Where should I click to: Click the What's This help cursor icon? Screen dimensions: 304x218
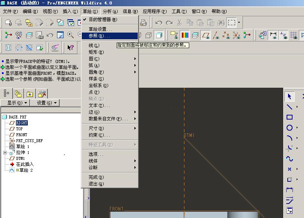(x=70, y=47)
